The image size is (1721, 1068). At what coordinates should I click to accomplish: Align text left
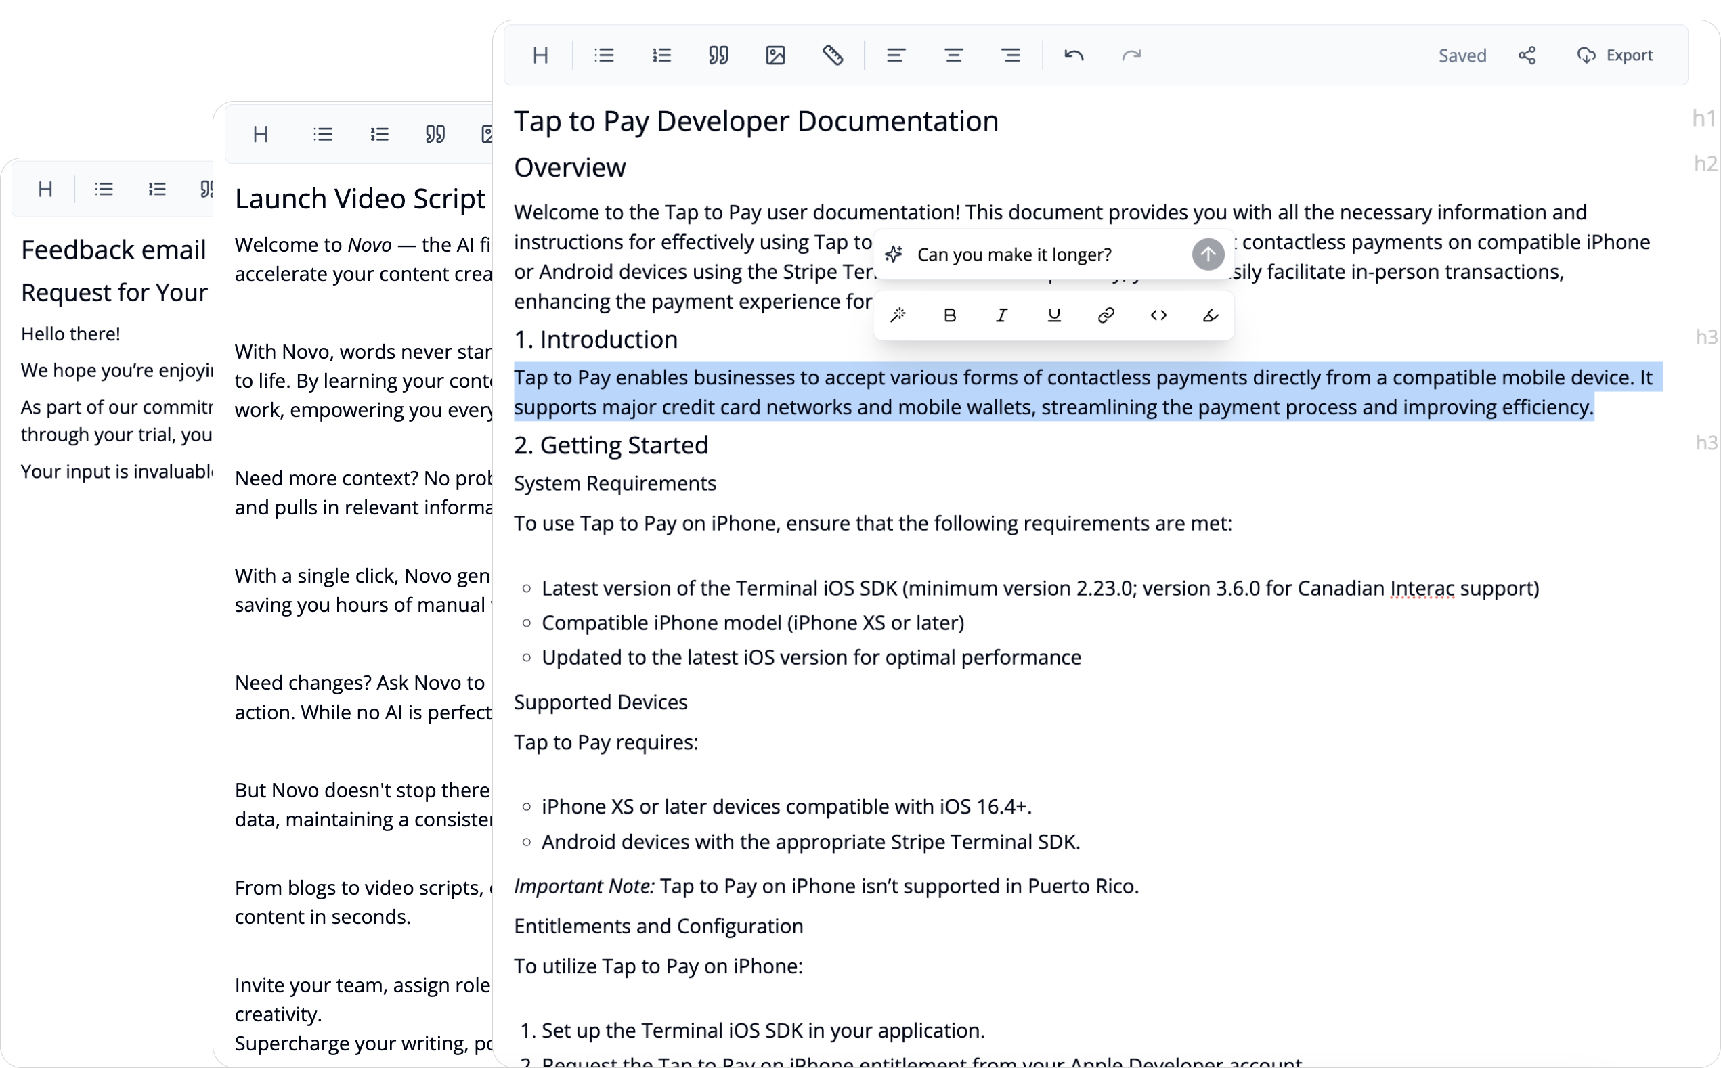896,55
